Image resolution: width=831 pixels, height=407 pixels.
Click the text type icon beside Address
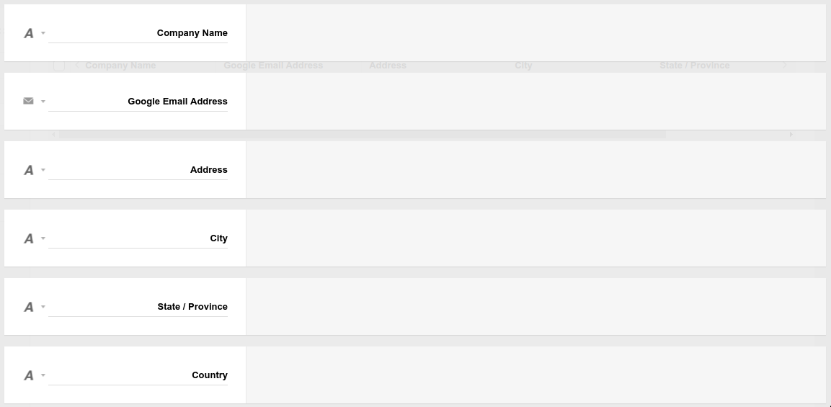tap(29, 169)
